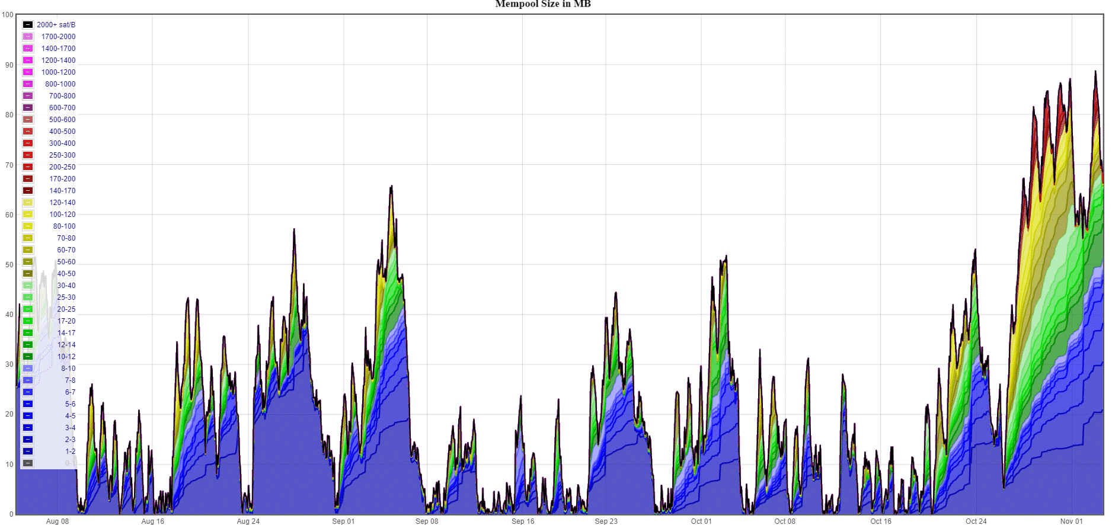Click the olive 50-60 legend color box
The height and width of the screenshot is (525, 1112).
click(28, 262)
